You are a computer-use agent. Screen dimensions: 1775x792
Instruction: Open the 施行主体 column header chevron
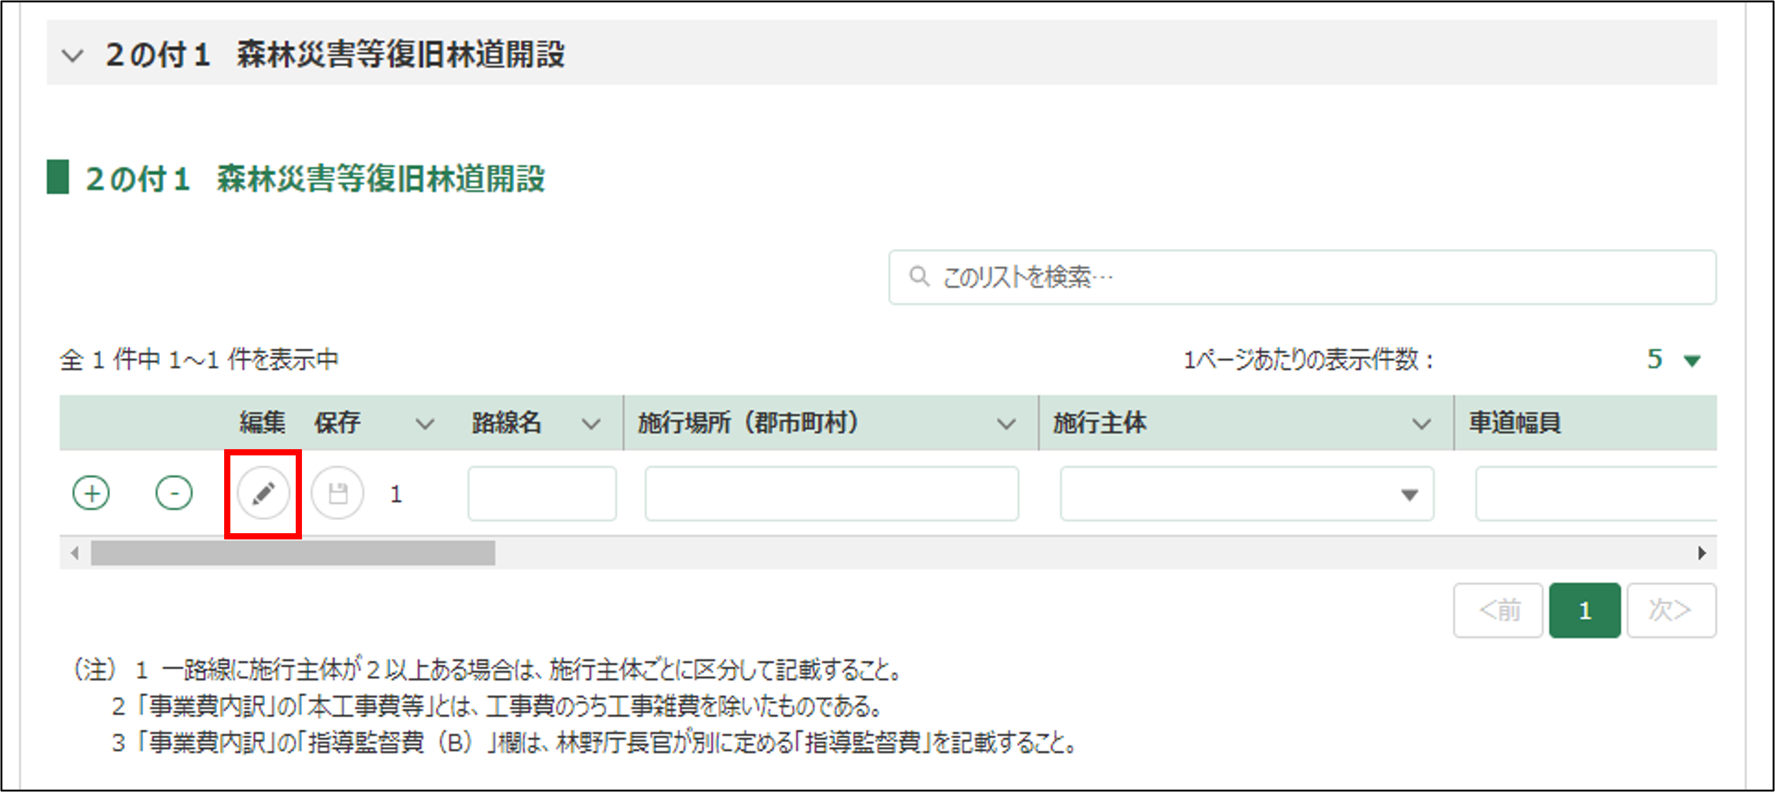(x=1421, y=424)
